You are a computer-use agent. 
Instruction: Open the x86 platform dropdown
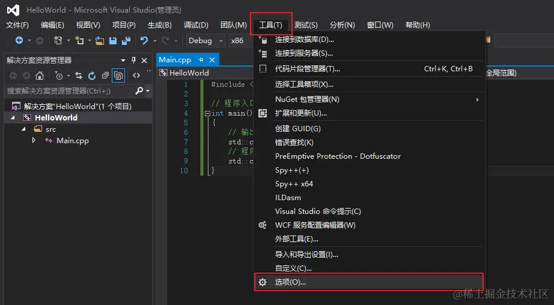[x=241, y=41]
